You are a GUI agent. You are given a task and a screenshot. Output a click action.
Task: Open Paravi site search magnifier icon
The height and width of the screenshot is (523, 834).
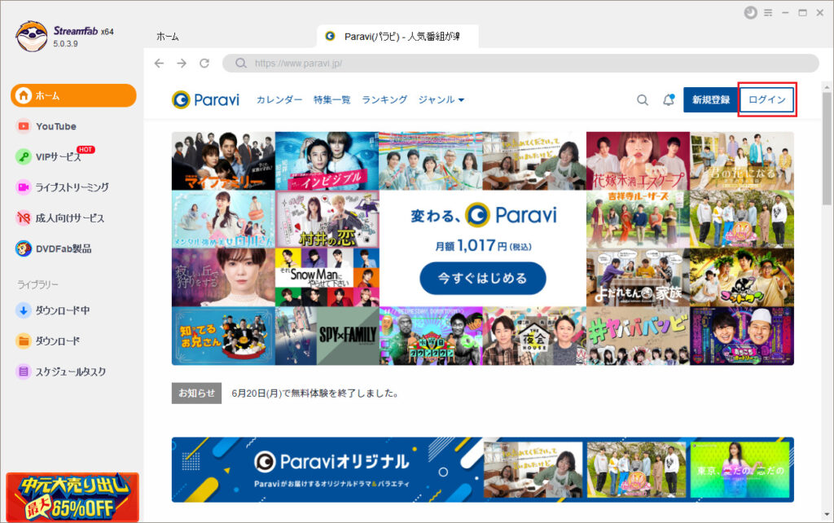pos(643,100)
